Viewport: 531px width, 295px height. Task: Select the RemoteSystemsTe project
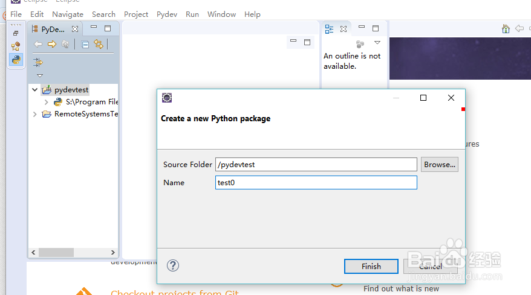click(86, 114)
